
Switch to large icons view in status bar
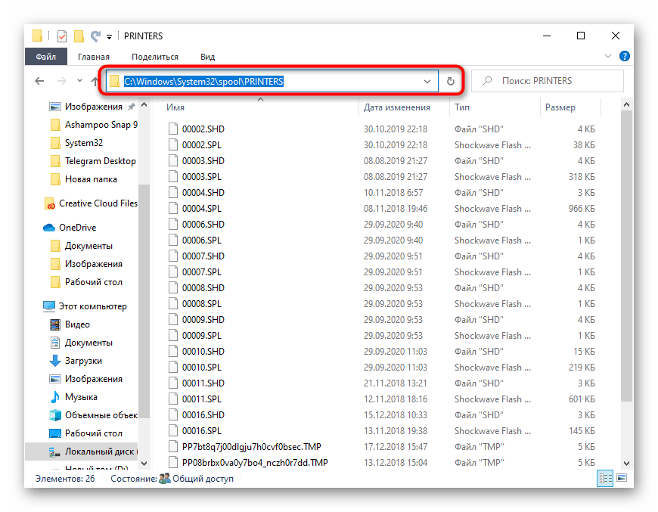click(621, 478)
